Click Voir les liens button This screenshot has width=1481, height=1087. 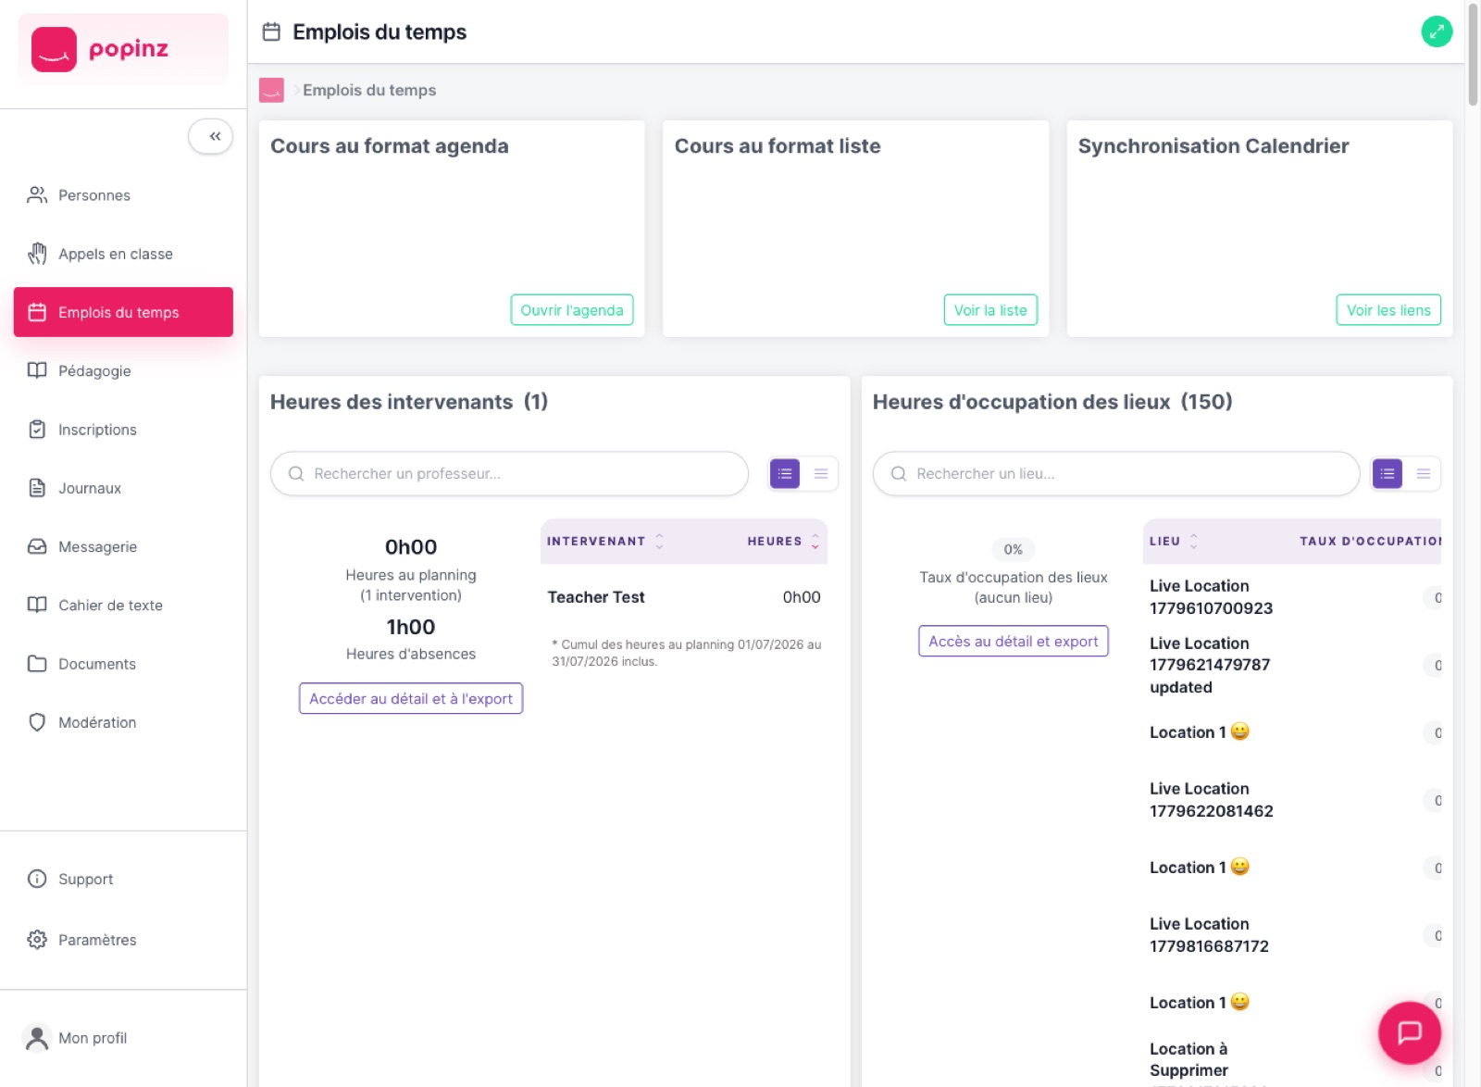(1388, 310)
